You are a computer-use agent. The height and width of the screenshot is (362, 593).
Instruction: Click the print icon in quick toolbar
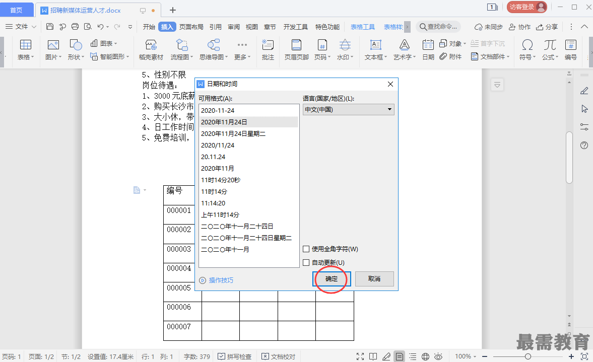pyautogui.click(x=75, y=27)
